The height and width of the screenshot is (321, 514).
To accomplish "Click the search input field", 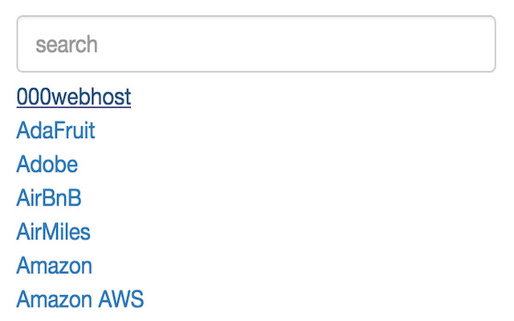I will (x=255, y=44).
